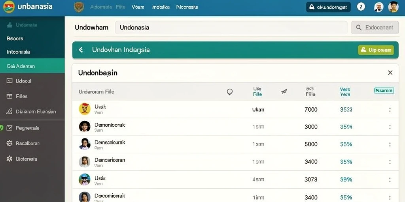The width and height of the screenshot is (405, 202).
Task: Open three-dot menu for Ucak row
Action: tap(390, 110)
